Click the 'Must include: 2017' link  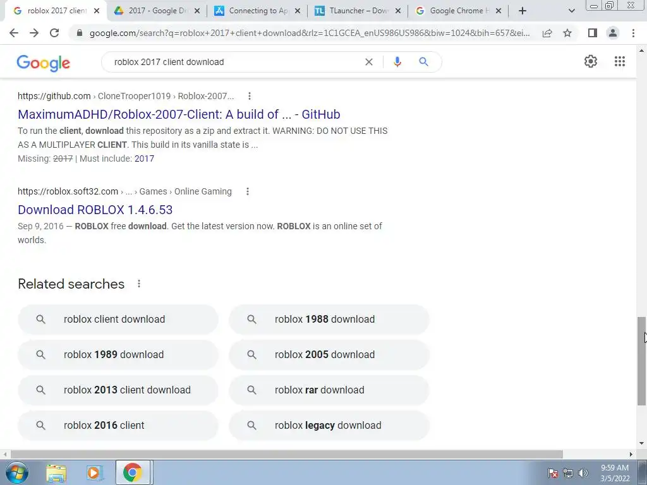(144, 159)
